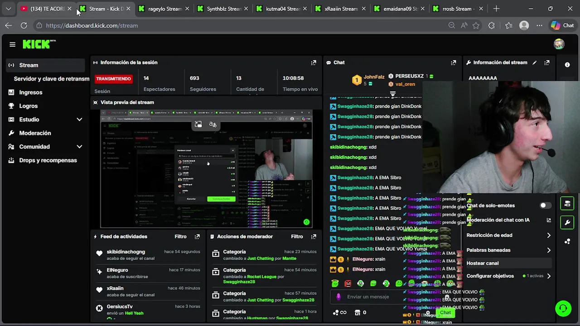The height and width of the screenshot is (326, 580).
Task: Open external link for Moderación del chat con IA
Action: pos(549,220)
